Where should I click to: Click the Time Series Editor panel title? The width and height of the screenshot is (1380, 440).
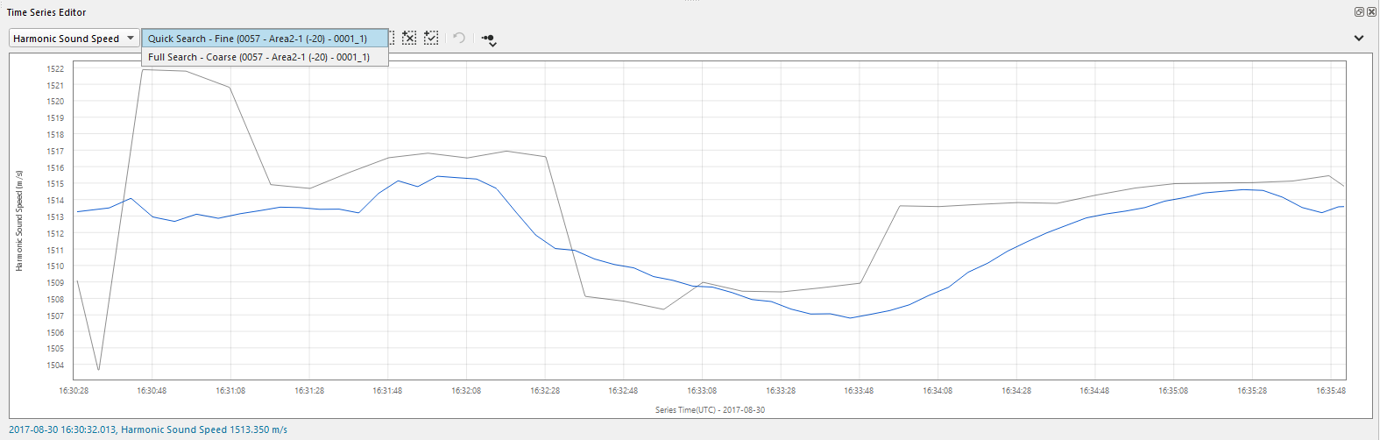46,12
